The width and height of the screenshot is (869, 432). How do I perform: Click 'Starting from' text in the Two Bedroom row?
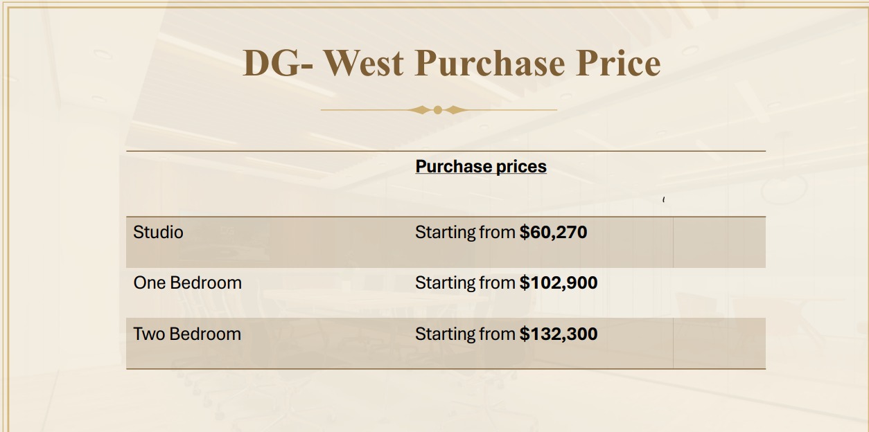[465, 334]
